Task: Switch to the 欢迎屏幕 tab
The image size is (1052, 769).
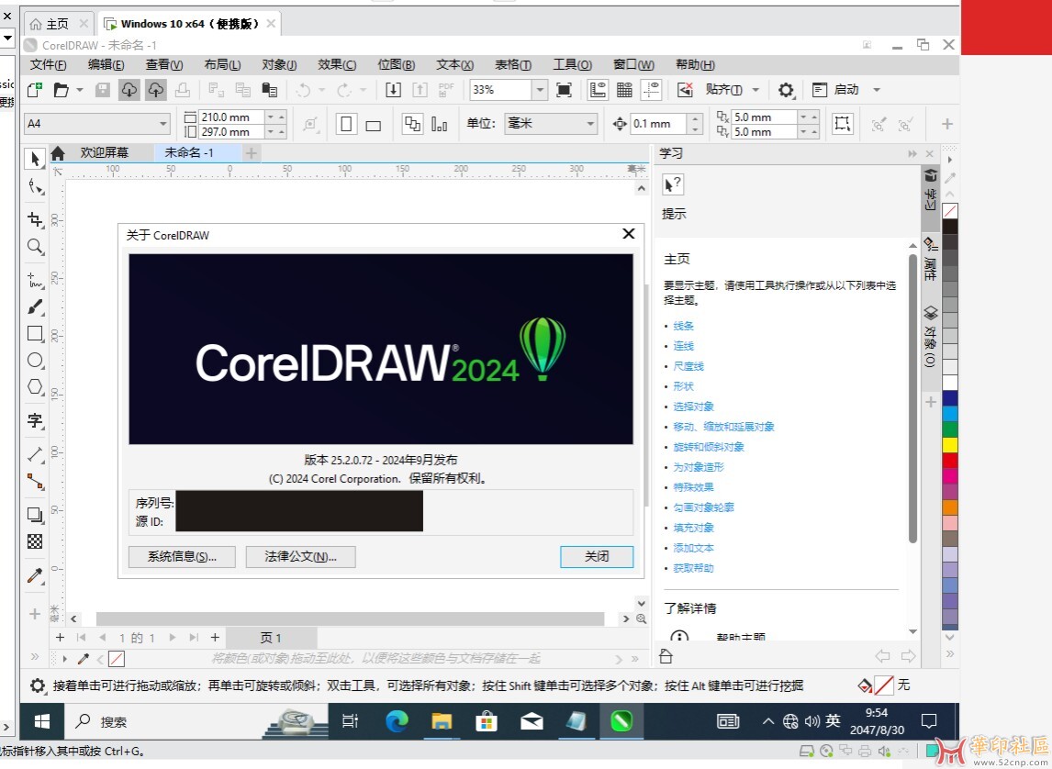Action: pos(104,152)
